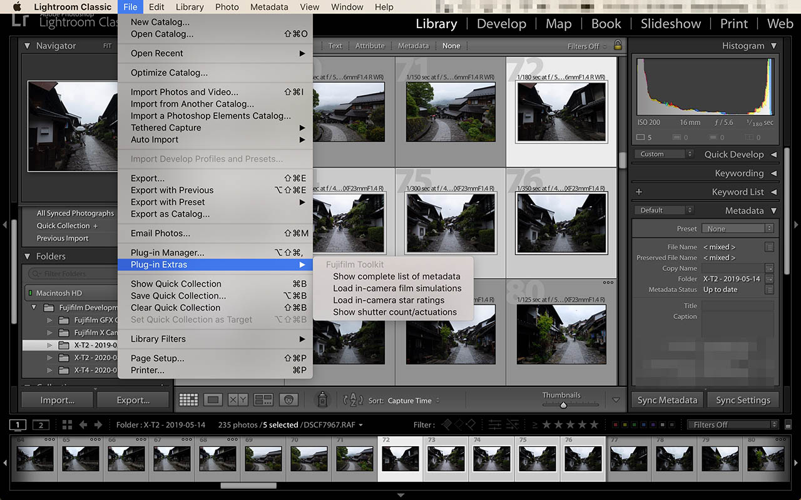Image resolution: width=801 pixels, height=500 pixels.
Task: Go forward with the filmstrip right arrow
Action: (98, 425)
